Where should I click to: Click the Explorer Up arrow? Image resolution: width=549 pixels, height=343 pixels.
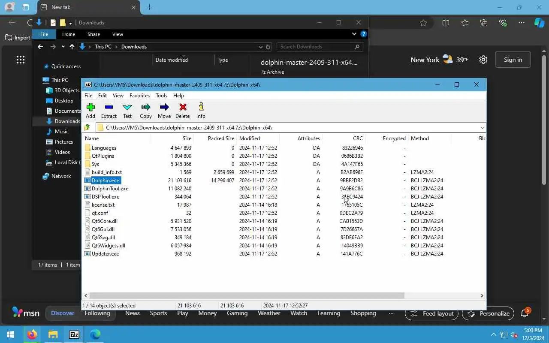tap(72, 47)
